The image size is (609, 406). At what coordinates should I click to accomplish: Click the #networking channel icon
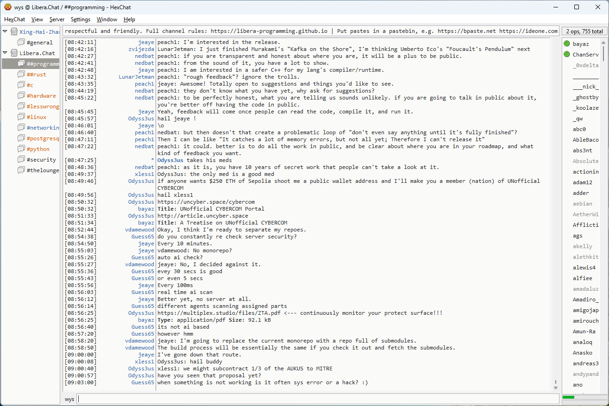click(x=21, y=128)
